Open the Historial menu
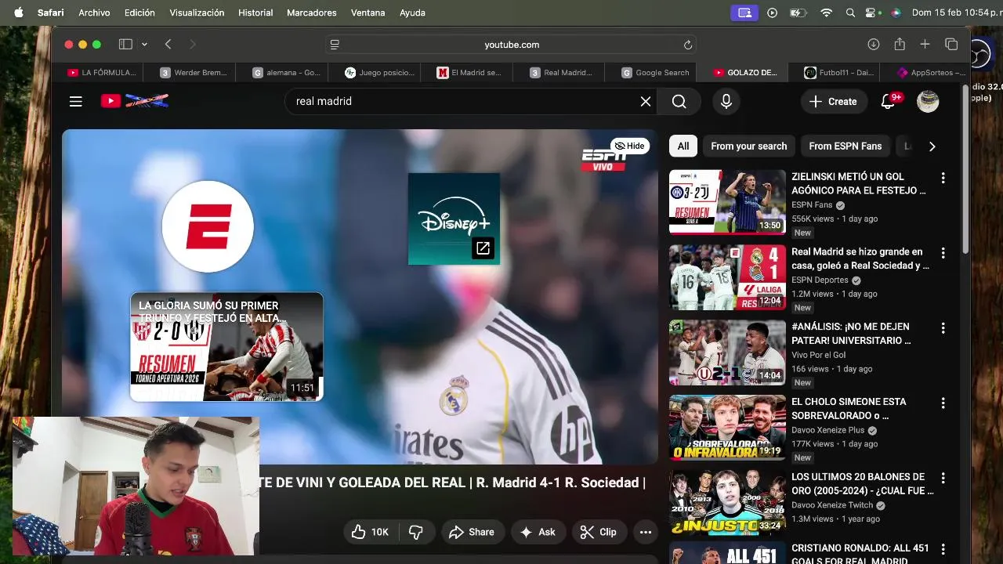Screen dimensions: 1003x564 tap(255, 13)
